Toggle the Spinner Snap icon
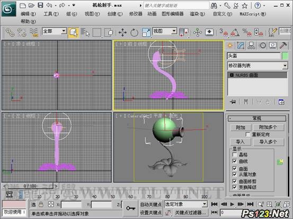Viewport: 293px width, 219px height. 259,32
